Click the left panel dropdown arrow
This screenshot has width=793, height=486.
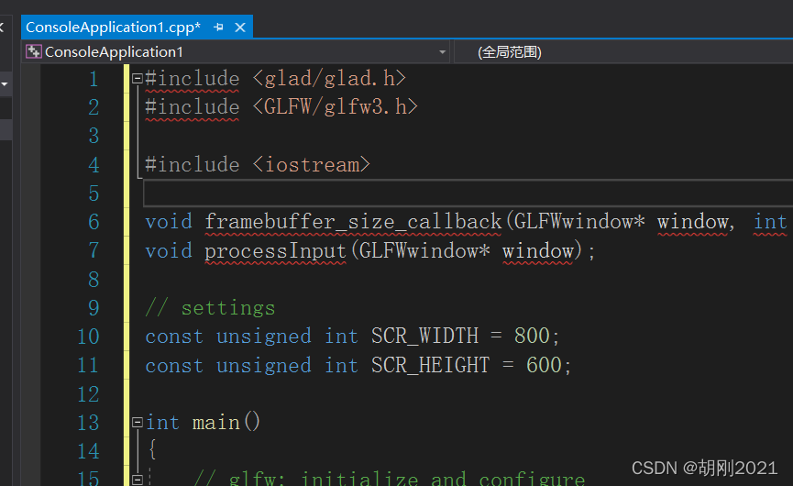(x=4, y=84)
